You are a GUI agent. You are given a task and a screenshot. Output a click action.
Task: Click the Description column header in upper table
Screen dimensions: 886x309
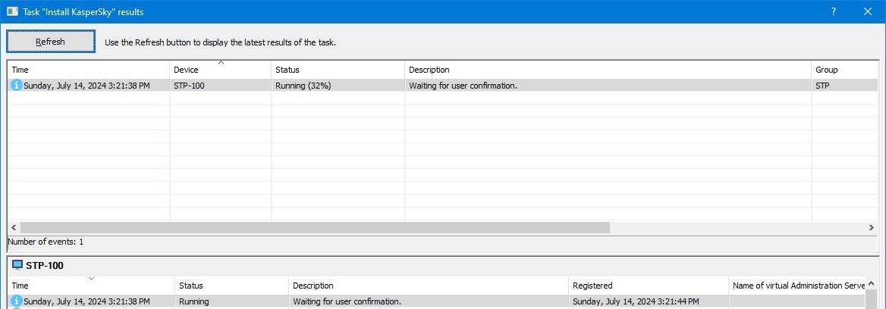pyautogui.click(x=607, y=70)
